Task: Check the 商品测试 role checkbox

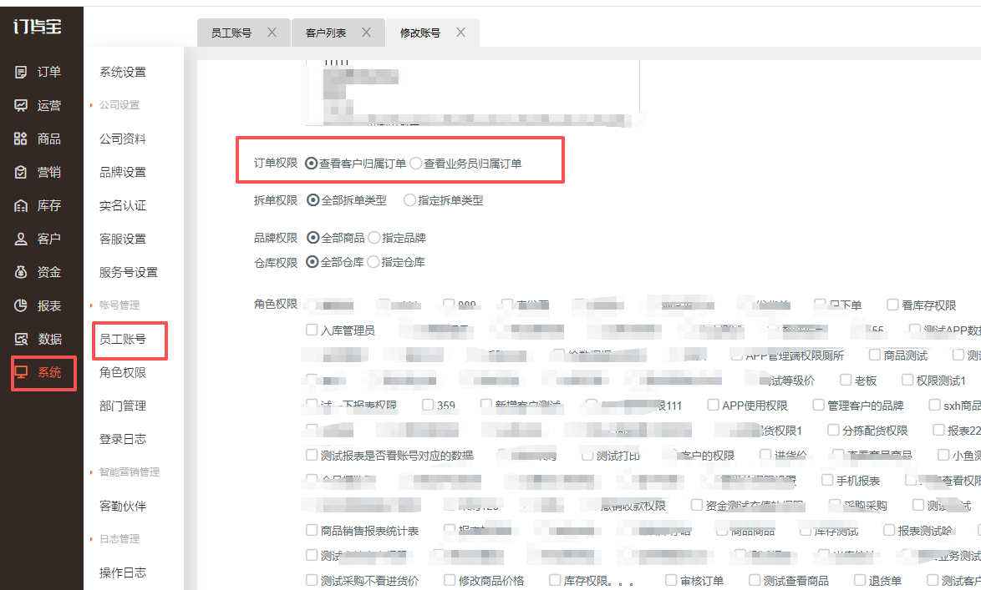Action: tap(875, 355)
